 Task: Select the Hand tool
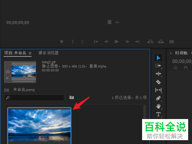tap(158, 106)
